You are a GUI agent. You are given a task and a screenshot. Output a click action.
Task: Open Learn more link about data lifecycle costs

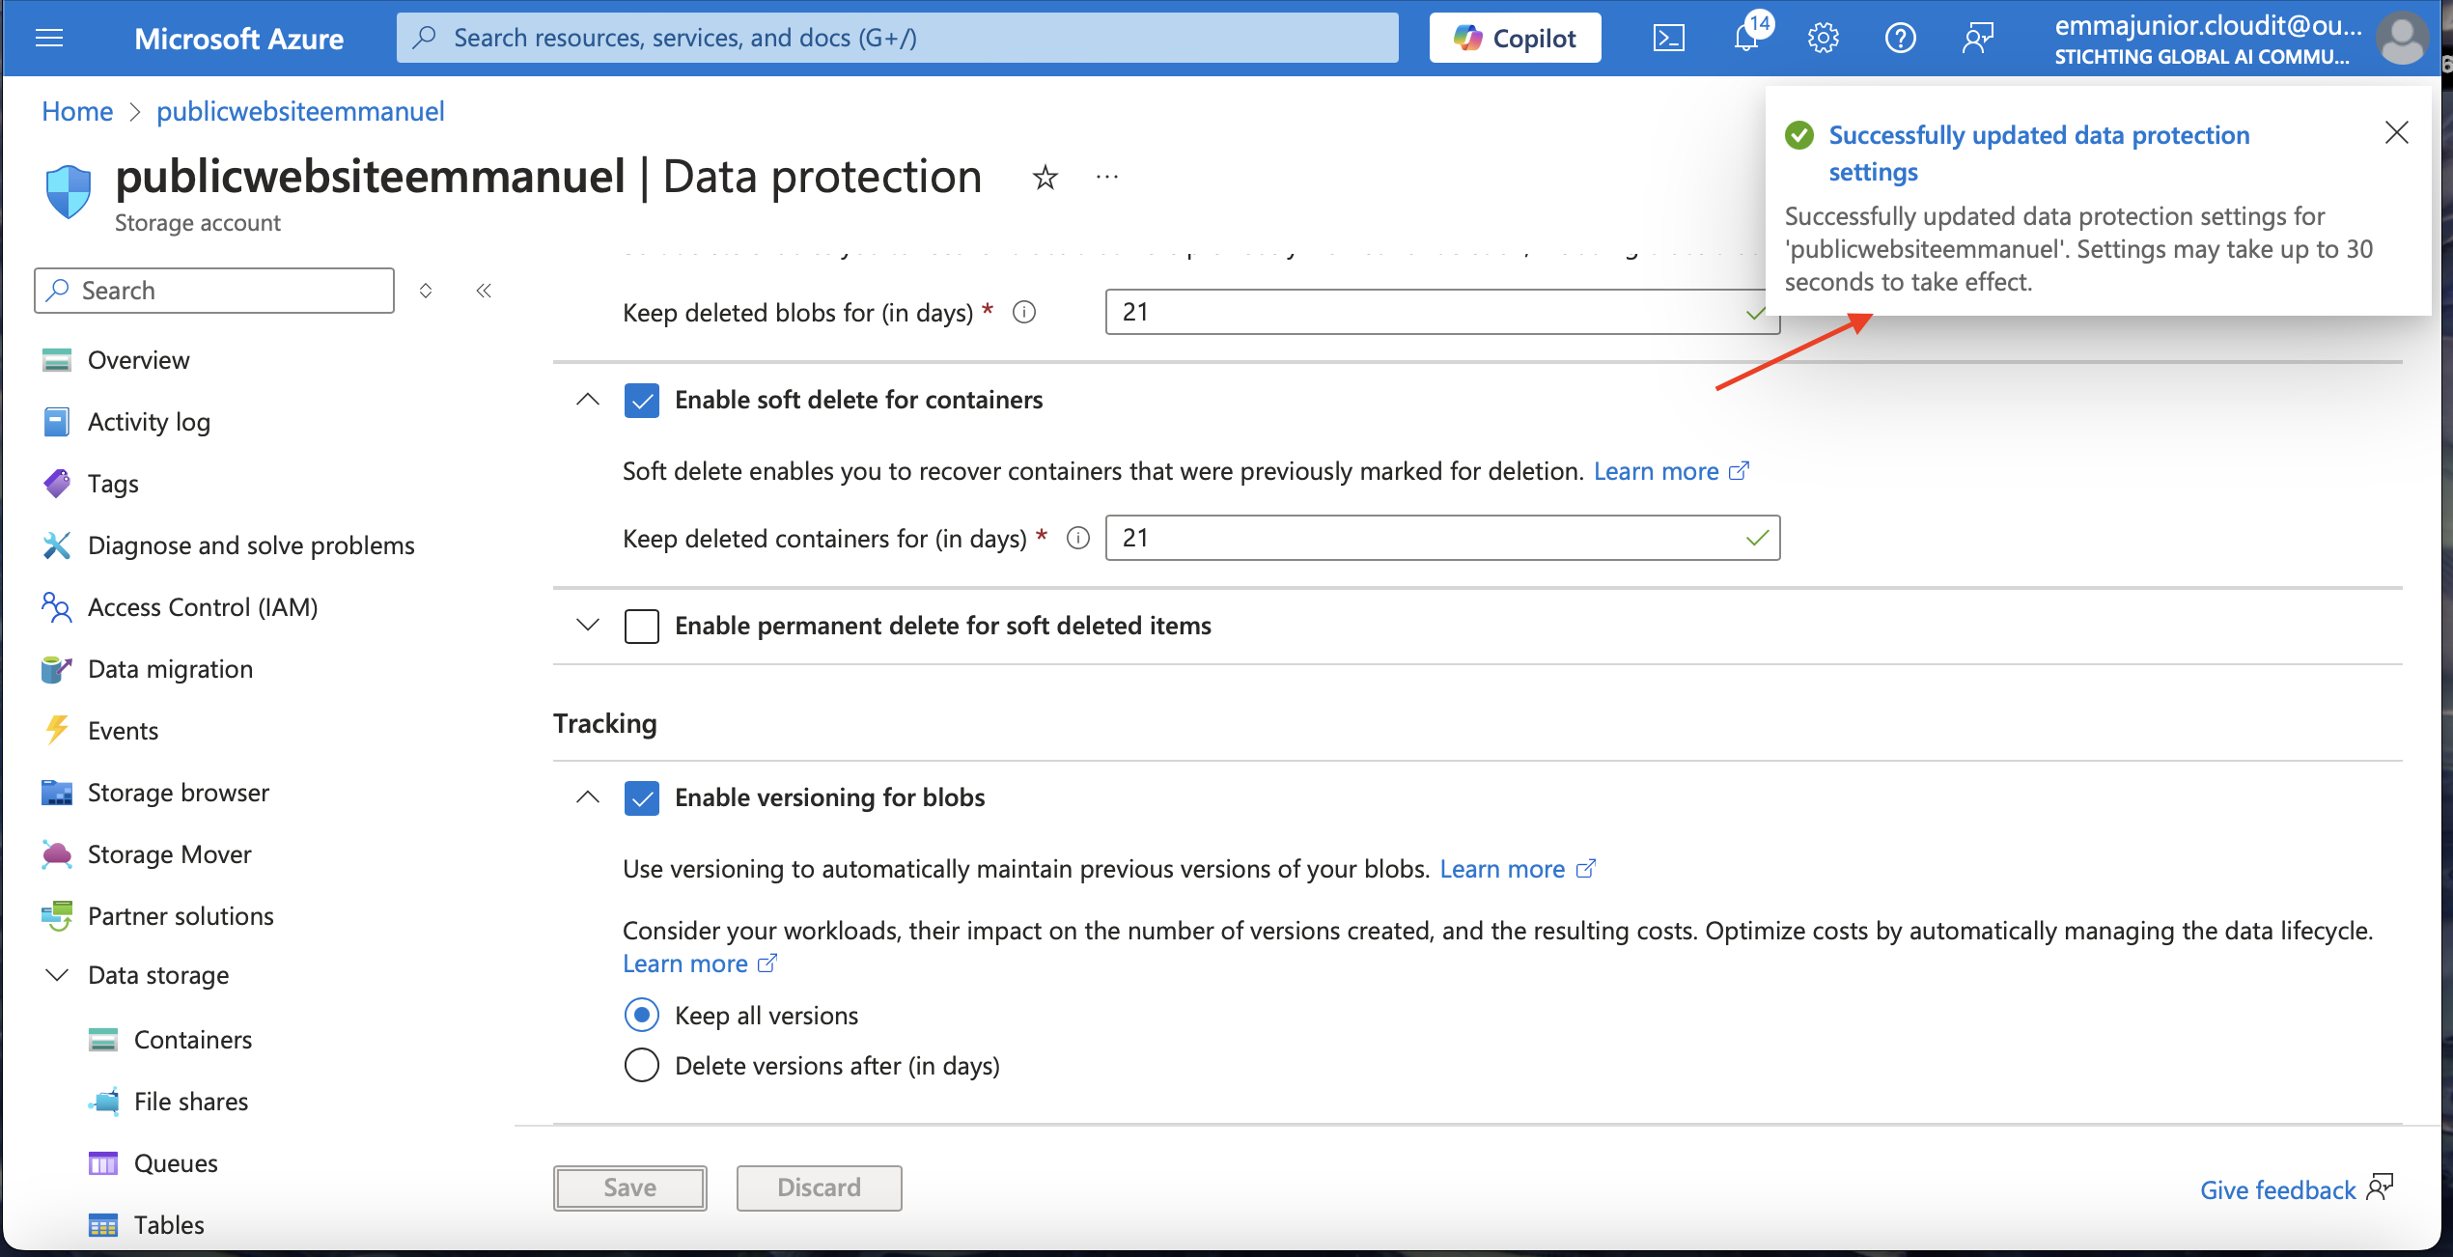coord(700,964)
